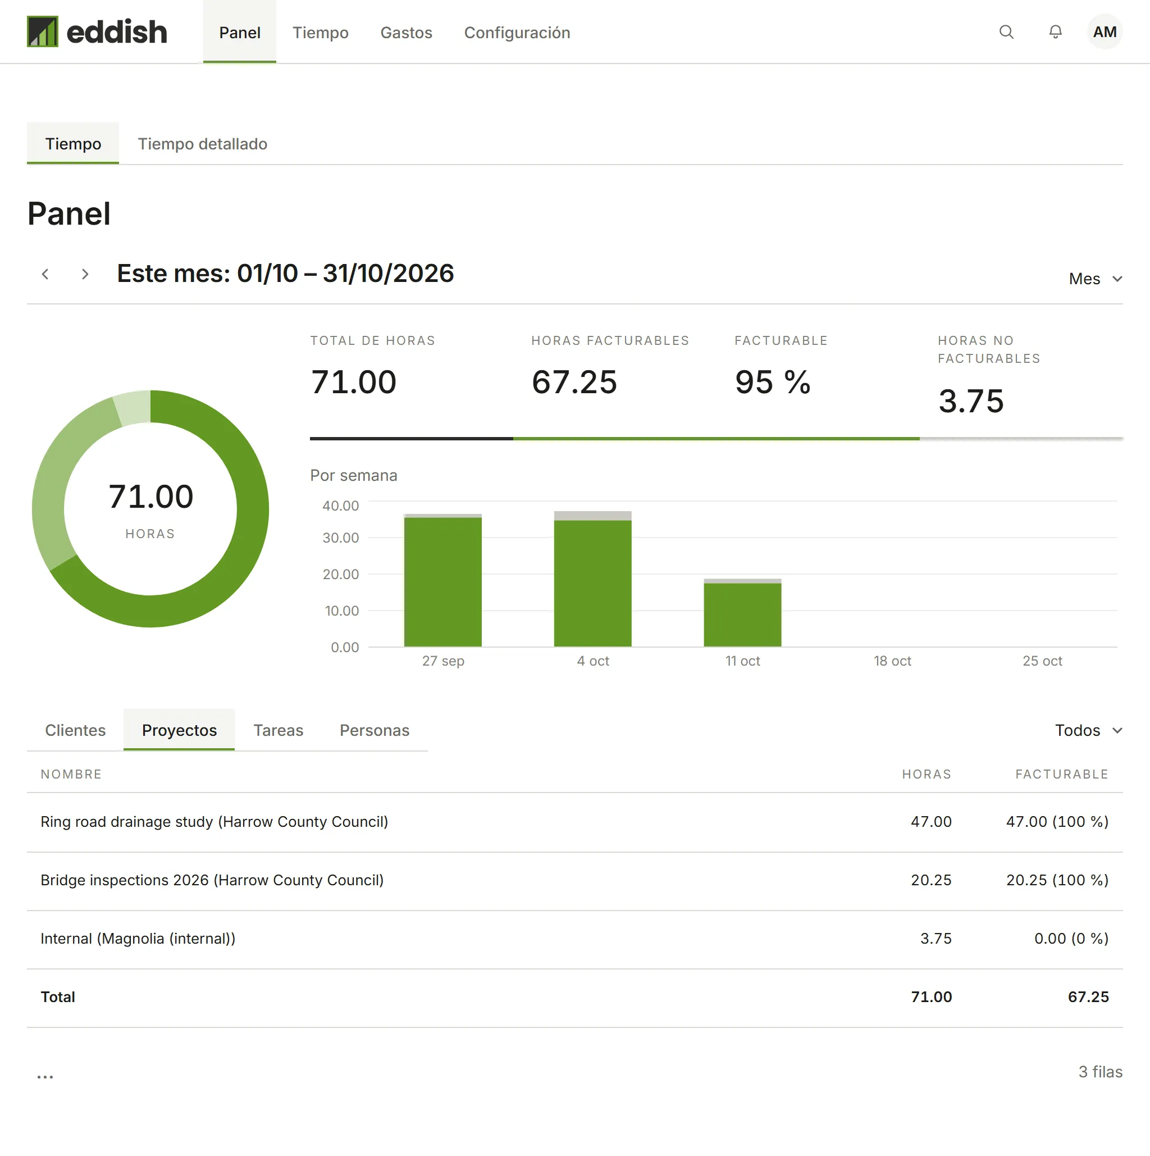Open the Todos filter dropdown
This screenshot has height=1156, width=1150.
1088,730
